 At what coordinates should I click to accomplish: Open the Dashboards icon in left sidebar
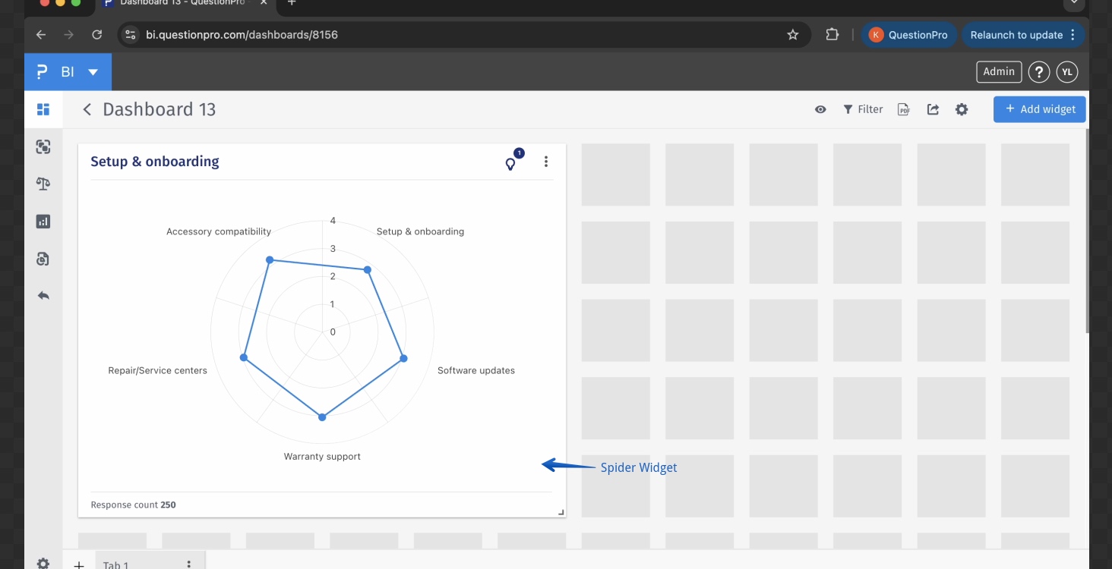(x=43, y=109)
